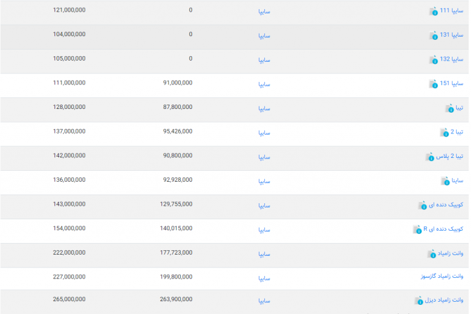Viewport: 471px width, 314px height.
Task: Click the value 92,928,000
Action: [x=178, y=180]
